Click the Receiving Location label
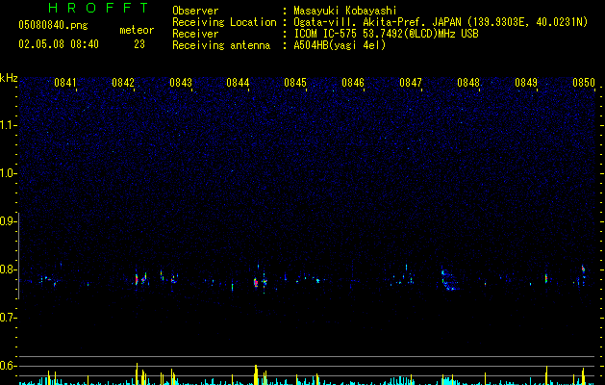605x385 pixels. click(224, 22)
